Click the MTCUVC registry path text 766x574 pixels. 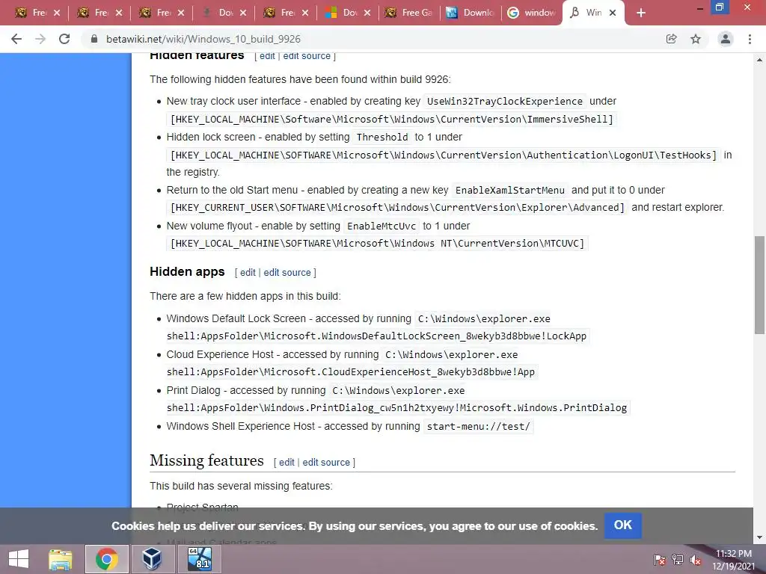(x=377, y=243)
